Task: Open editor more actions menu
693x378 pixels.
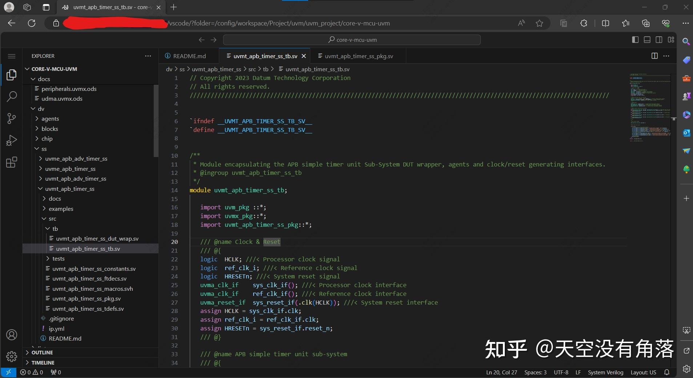Action: 666,56
